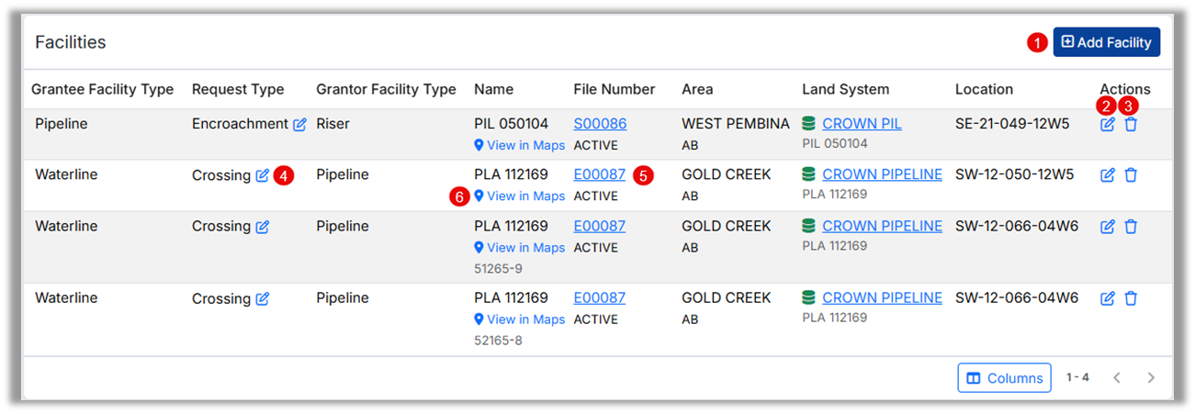Open file number S00086

(600, 124)
